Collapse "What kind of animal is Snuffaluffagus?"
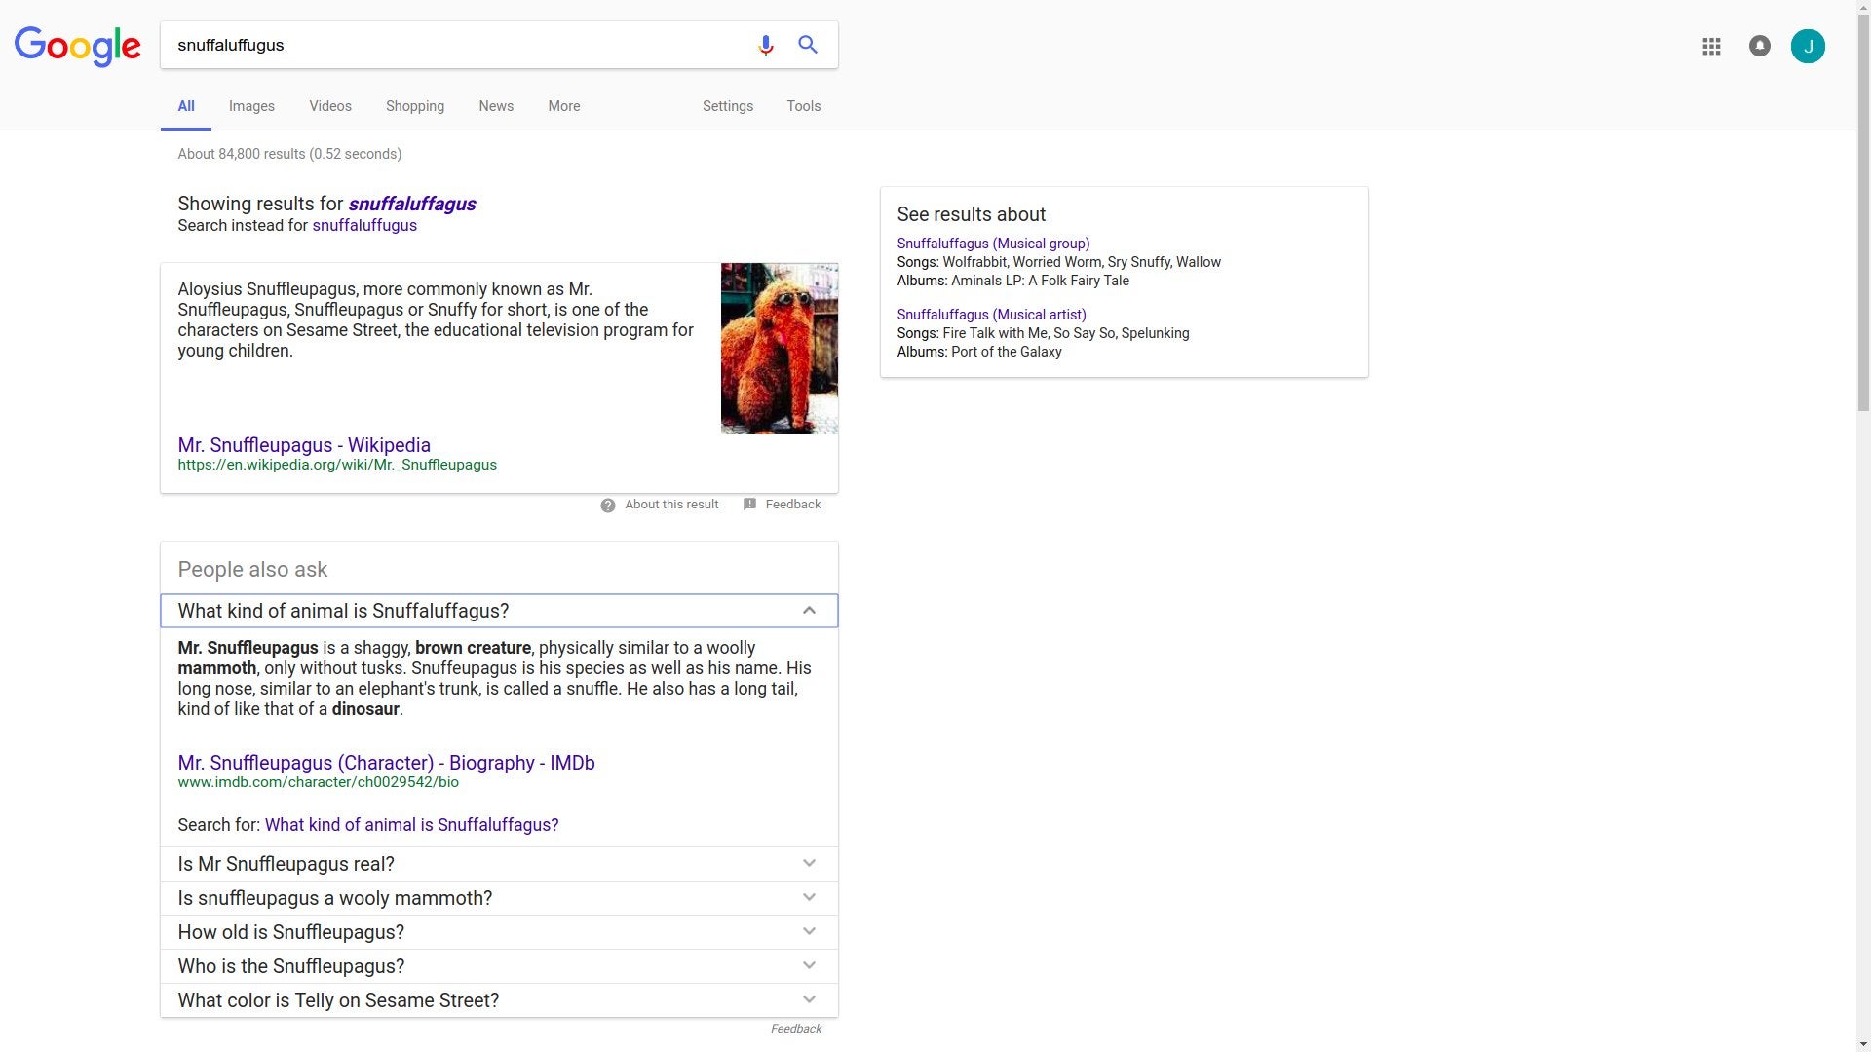Screen dimensions: 1871x1052 point(499,611)
